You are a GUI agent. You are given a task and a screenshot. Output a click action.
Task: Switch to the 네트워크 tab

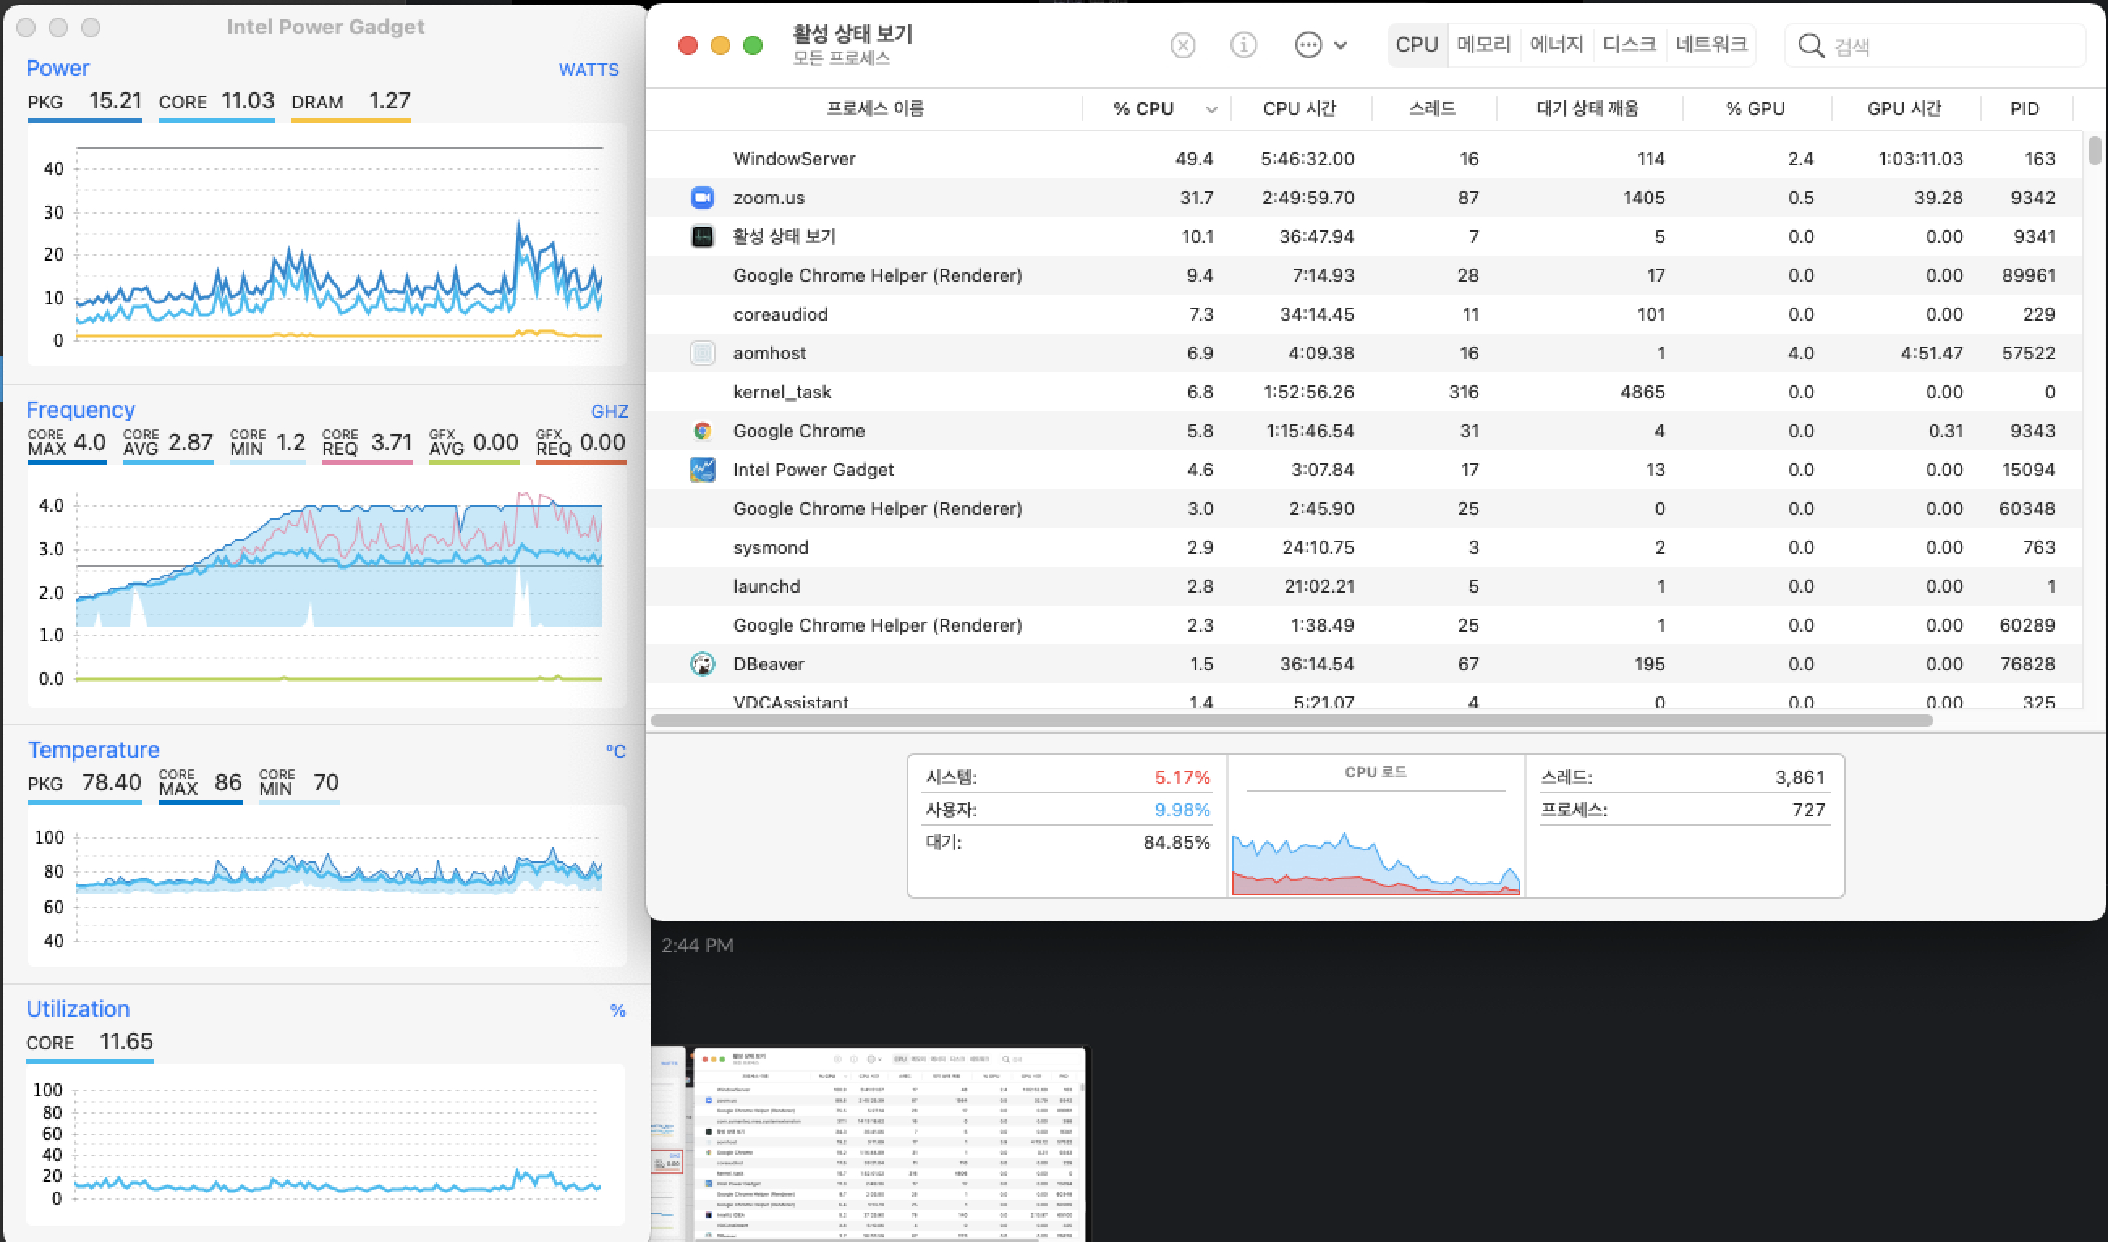(1711, 45)
